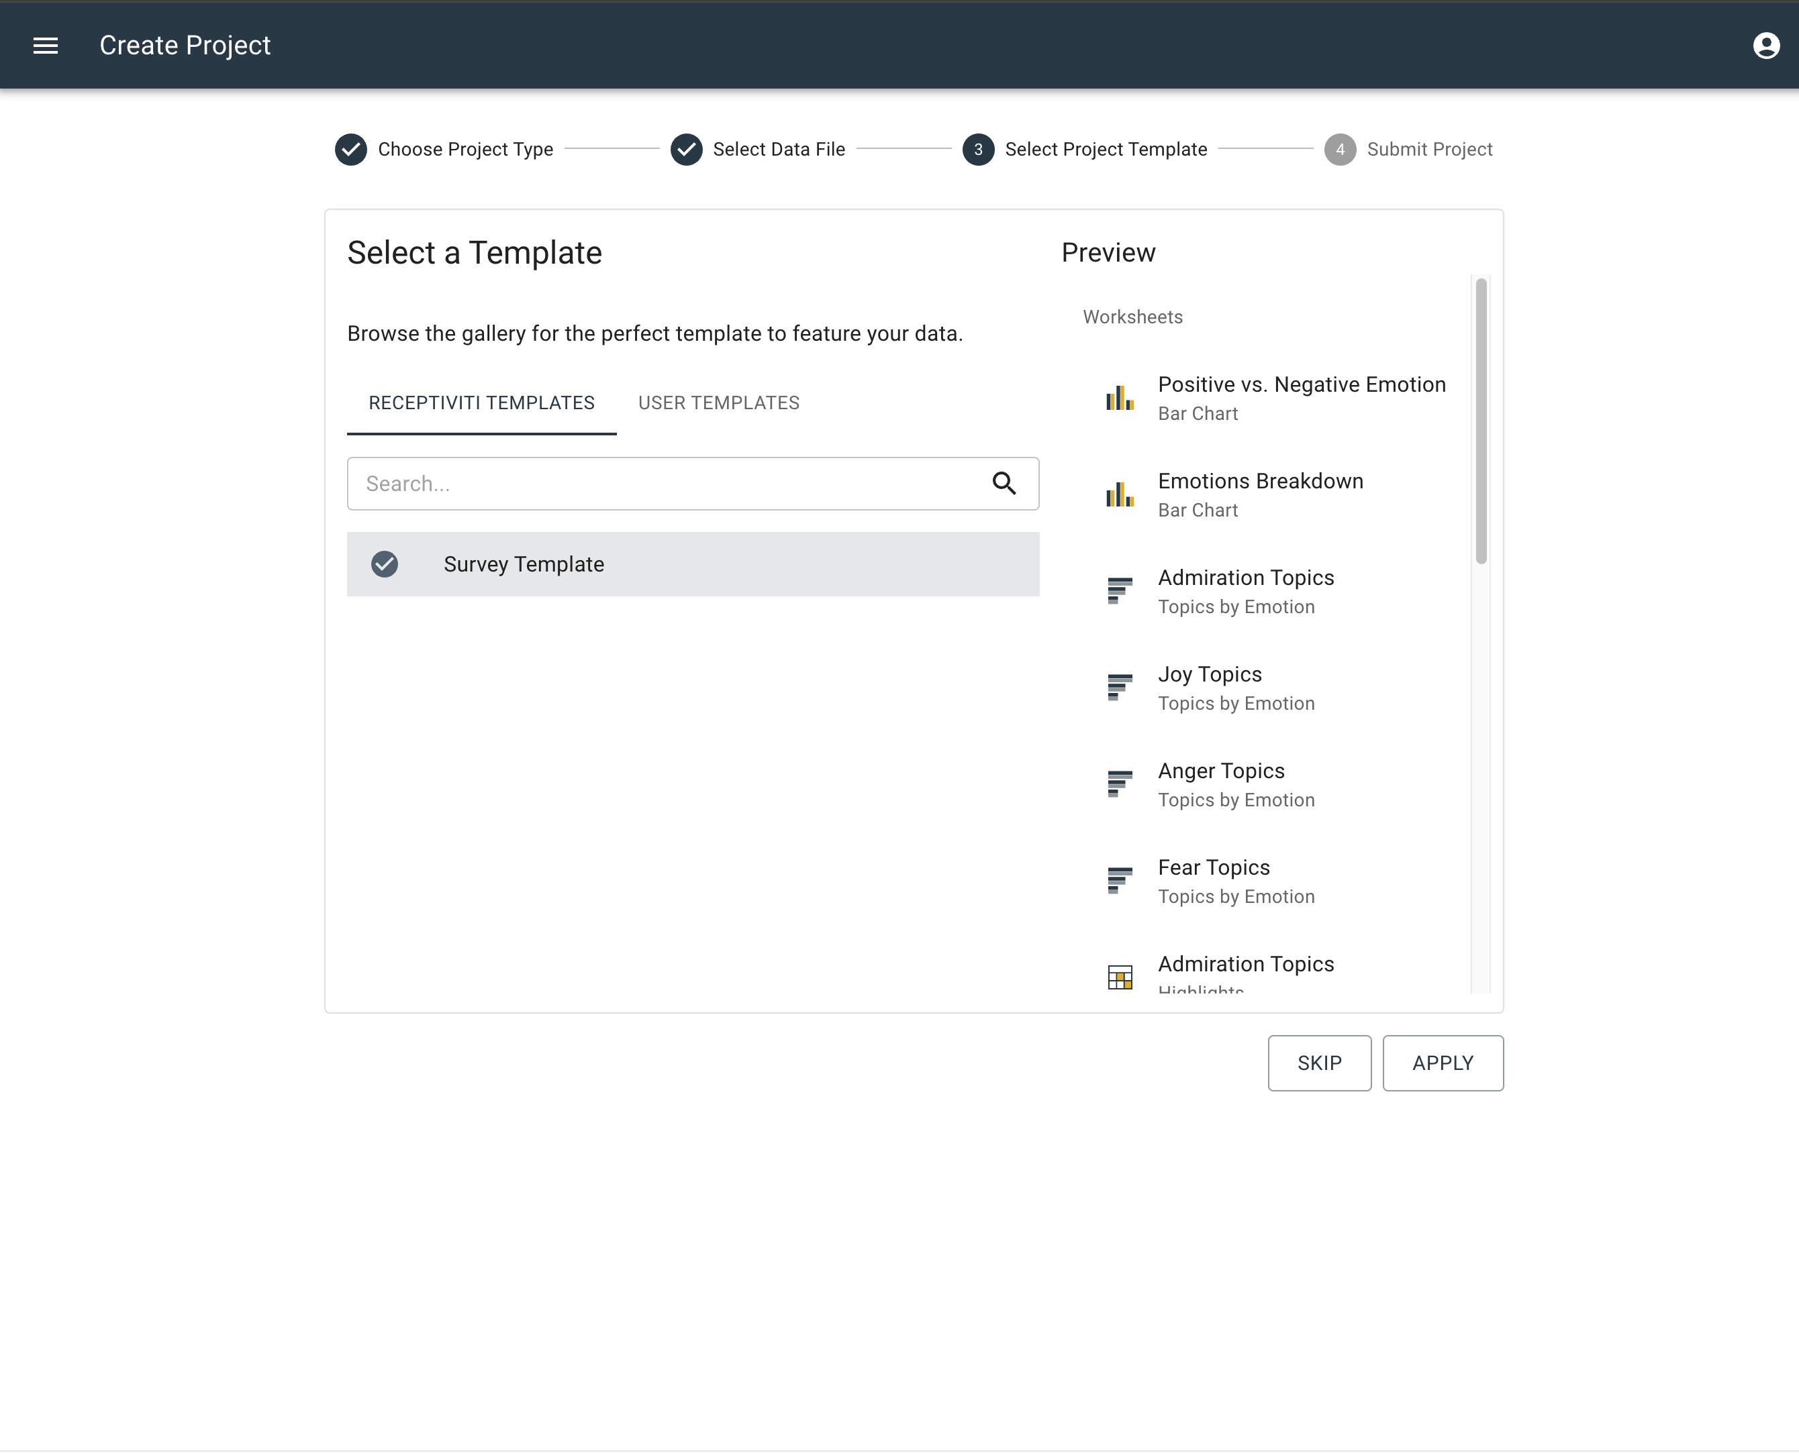Toggle the Survey Template checkmark
The image size is (1799, 1453).
point(385,564)
